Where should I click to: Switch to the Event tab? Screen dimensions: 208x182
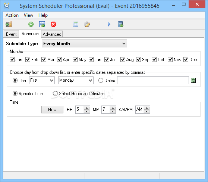[x=11, y=34]
